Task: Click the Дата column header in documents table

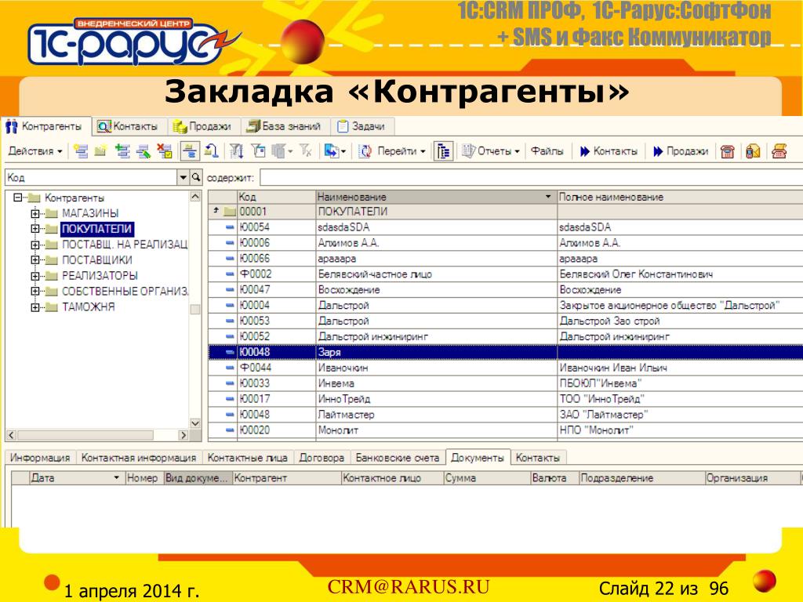Action: coord(76,478)
